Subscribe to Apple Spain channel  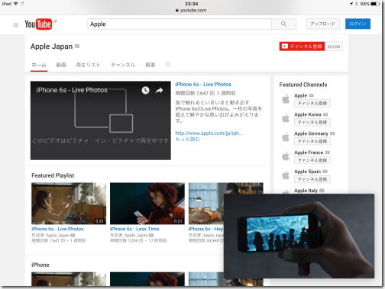(312, 179)
